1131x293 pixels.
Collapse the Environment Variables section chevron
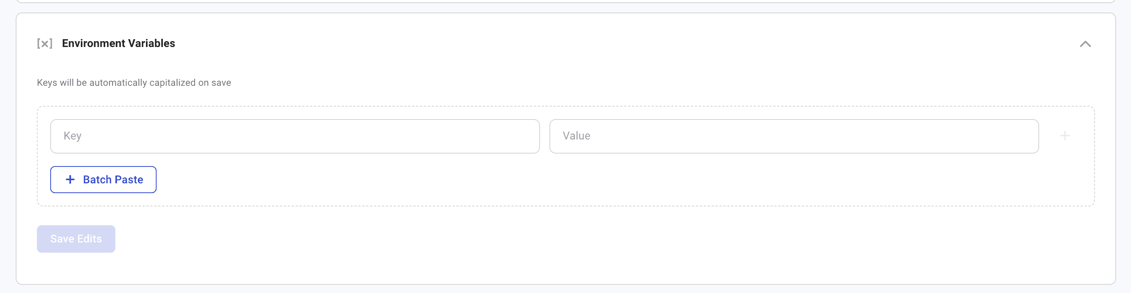tap(1085, 44)
